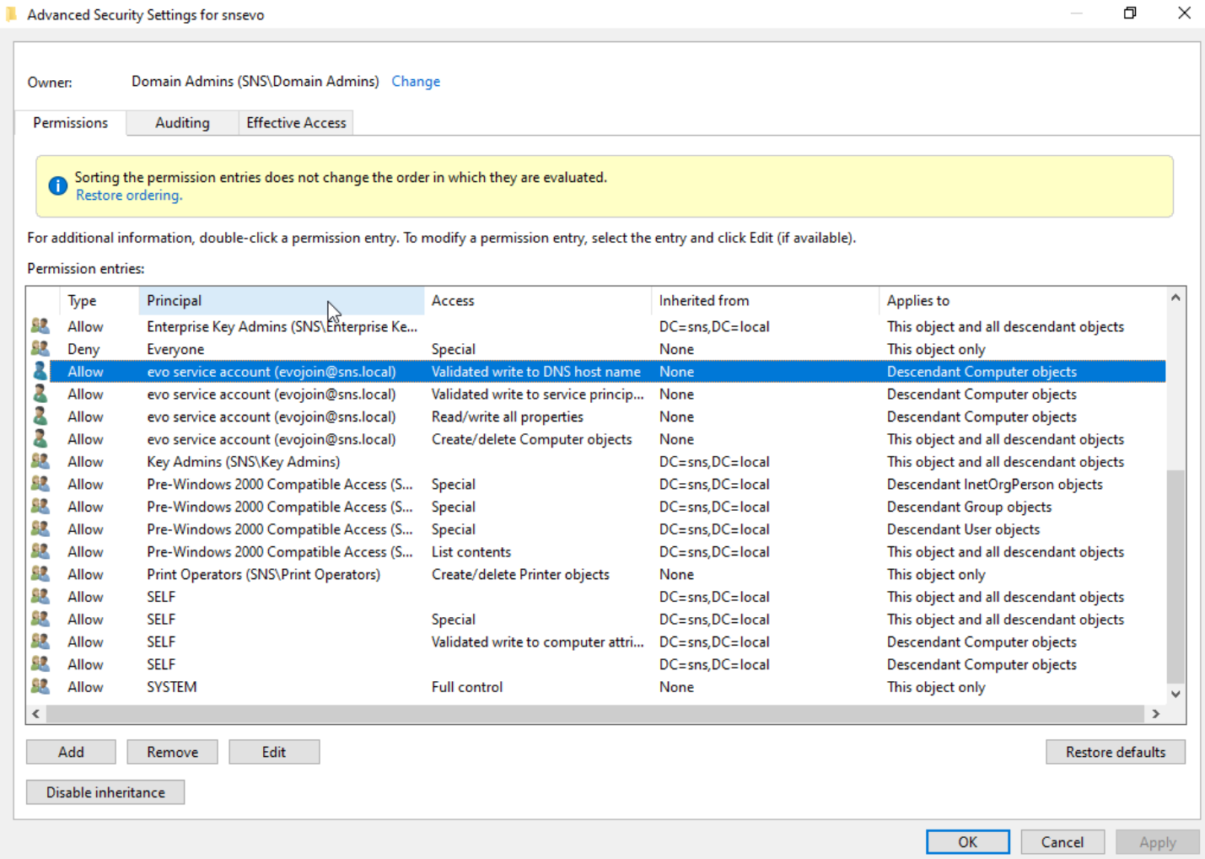Screen dimensions: 1205x859
Task: Select the 'Create/delete Computer objects' cell
Action: (x=531, y=439)
